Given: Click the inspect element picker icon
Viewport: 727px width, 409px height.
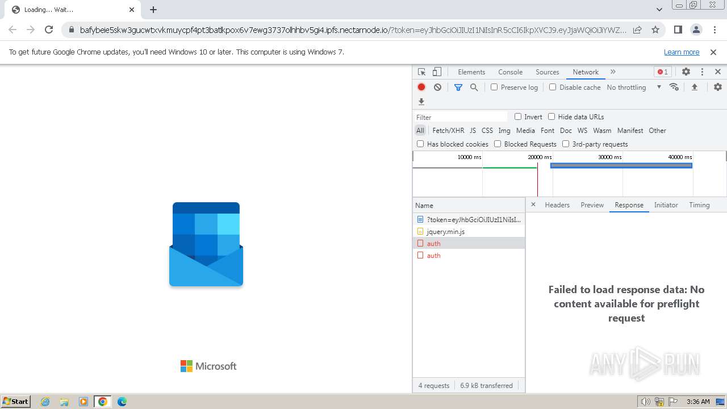Looking at the screenshot, I should coord(421,72).
